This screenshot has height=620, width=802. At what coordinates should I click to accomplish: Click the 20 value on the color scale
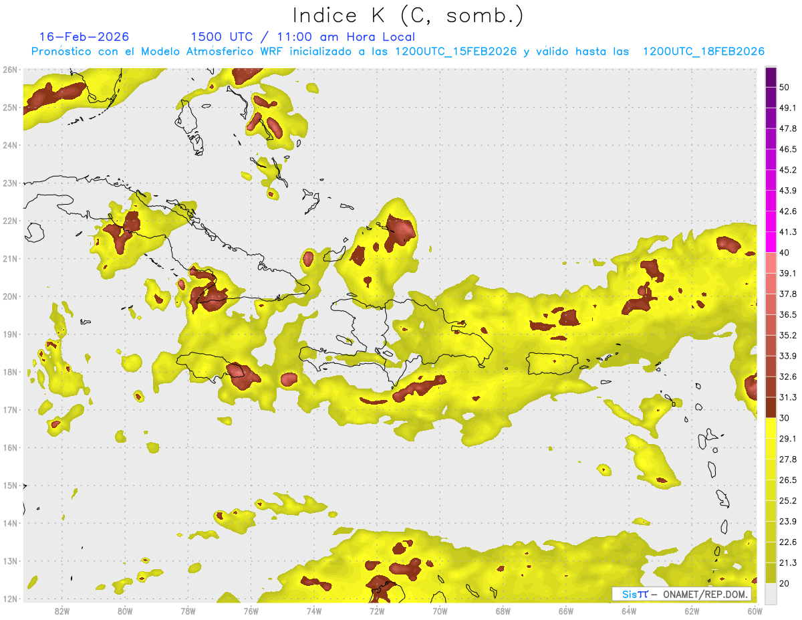(784, 584)
